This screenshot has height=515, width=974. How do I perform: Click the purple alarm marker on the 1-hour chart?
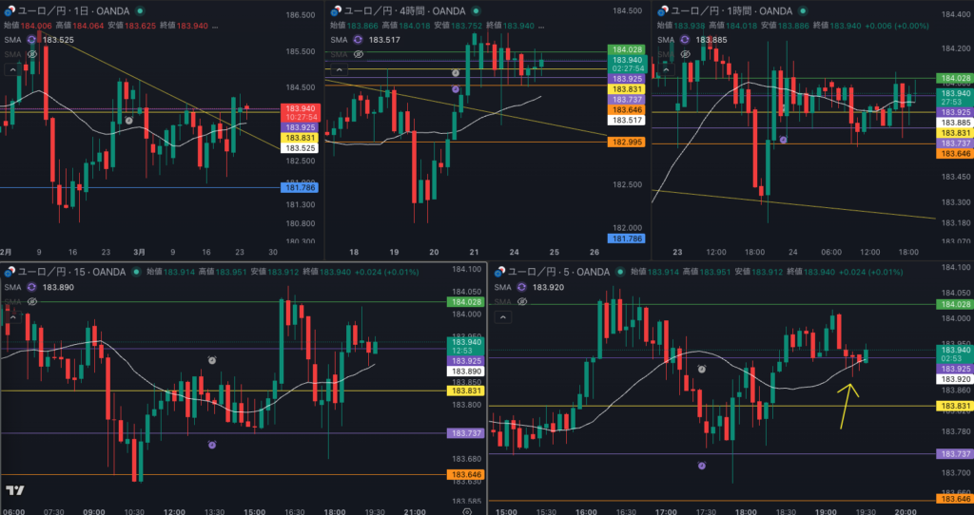pyautogui.click(x=783, y=140)
